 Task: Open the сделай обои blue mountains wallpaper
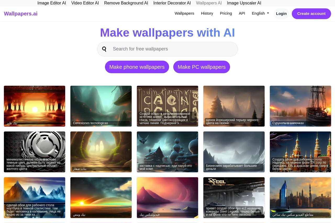click(35, 198)
